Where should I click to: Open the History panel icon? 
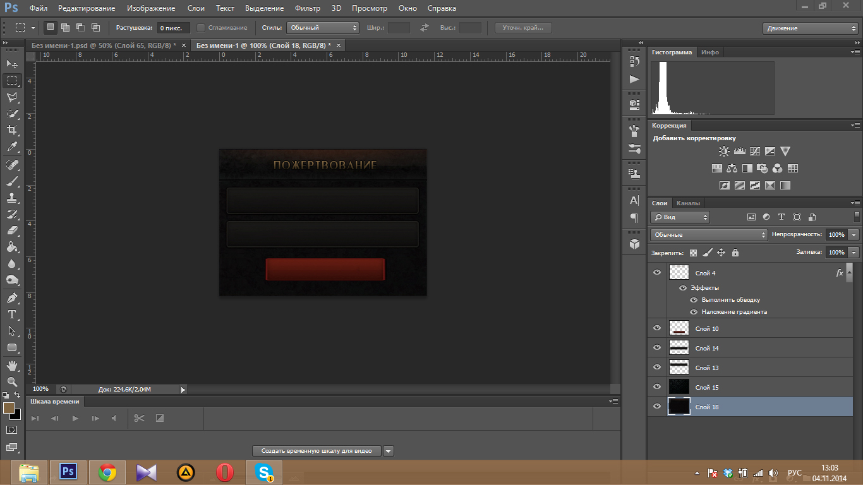634,61
